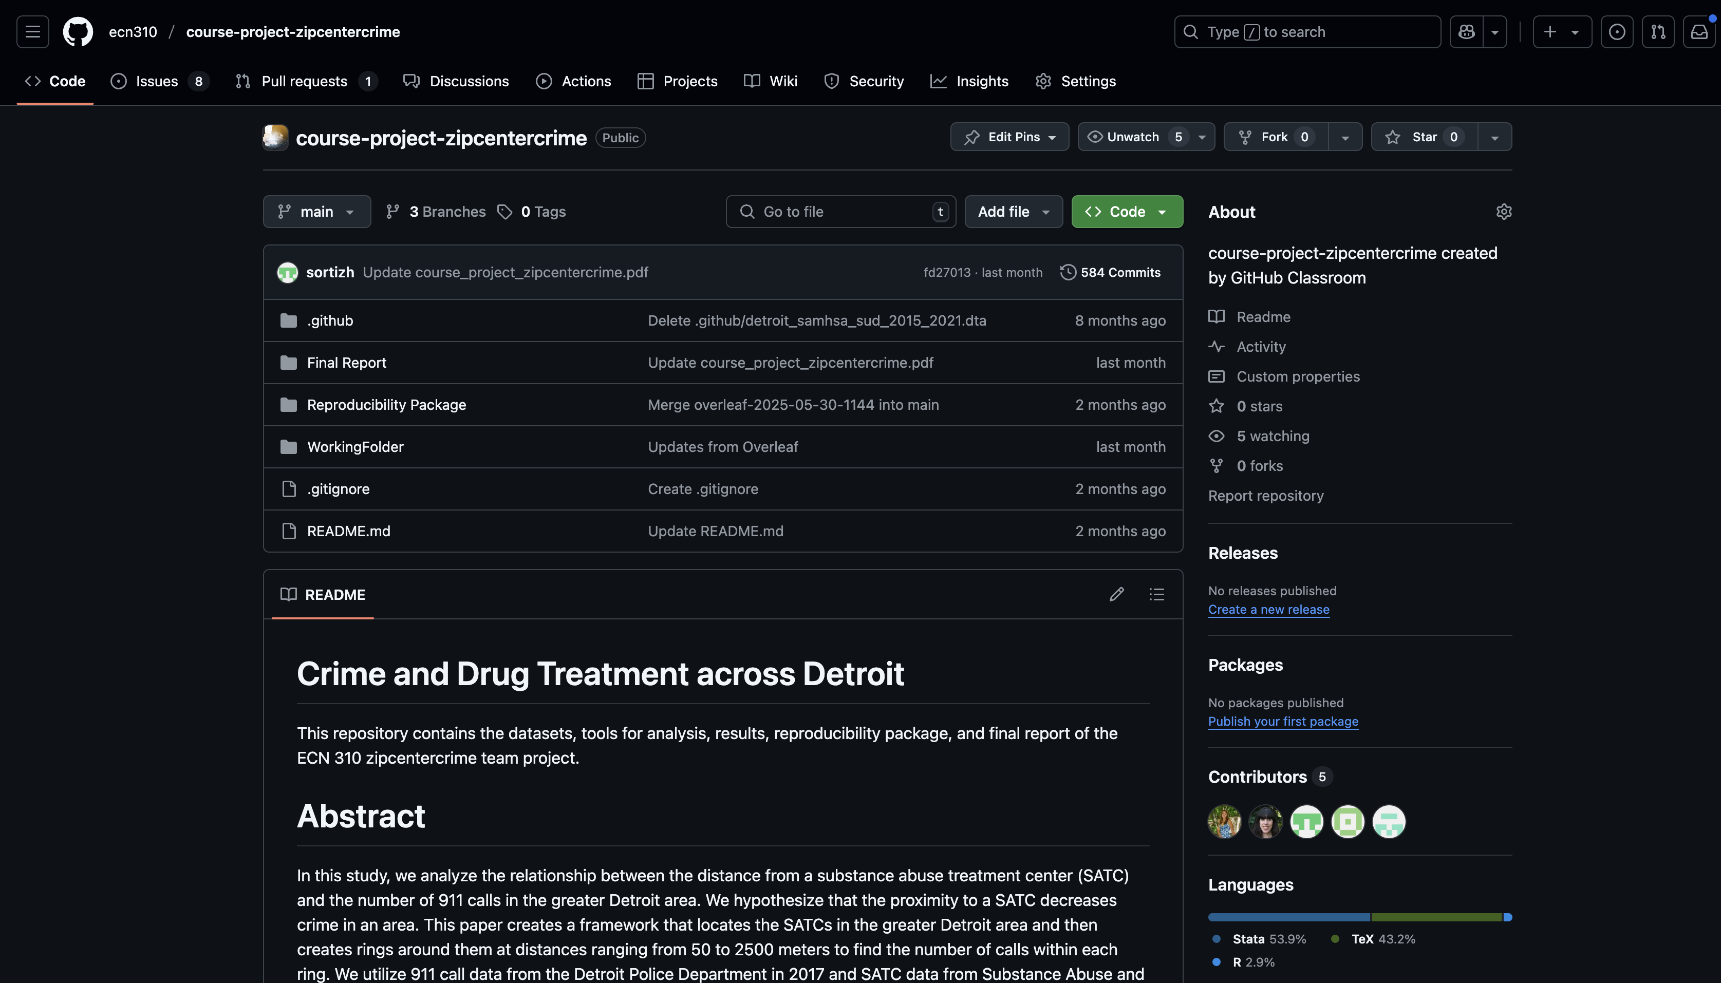The width and height of the screenshot is (1721, 983).
Task: Focus the Type / to search box
Action: click(x=1307, y=32)
